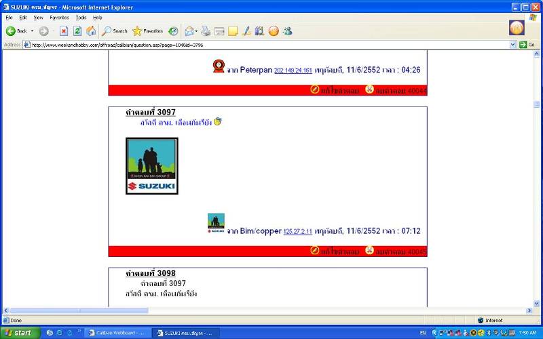Click IP address link 202.149.24.161

(293, 71)
